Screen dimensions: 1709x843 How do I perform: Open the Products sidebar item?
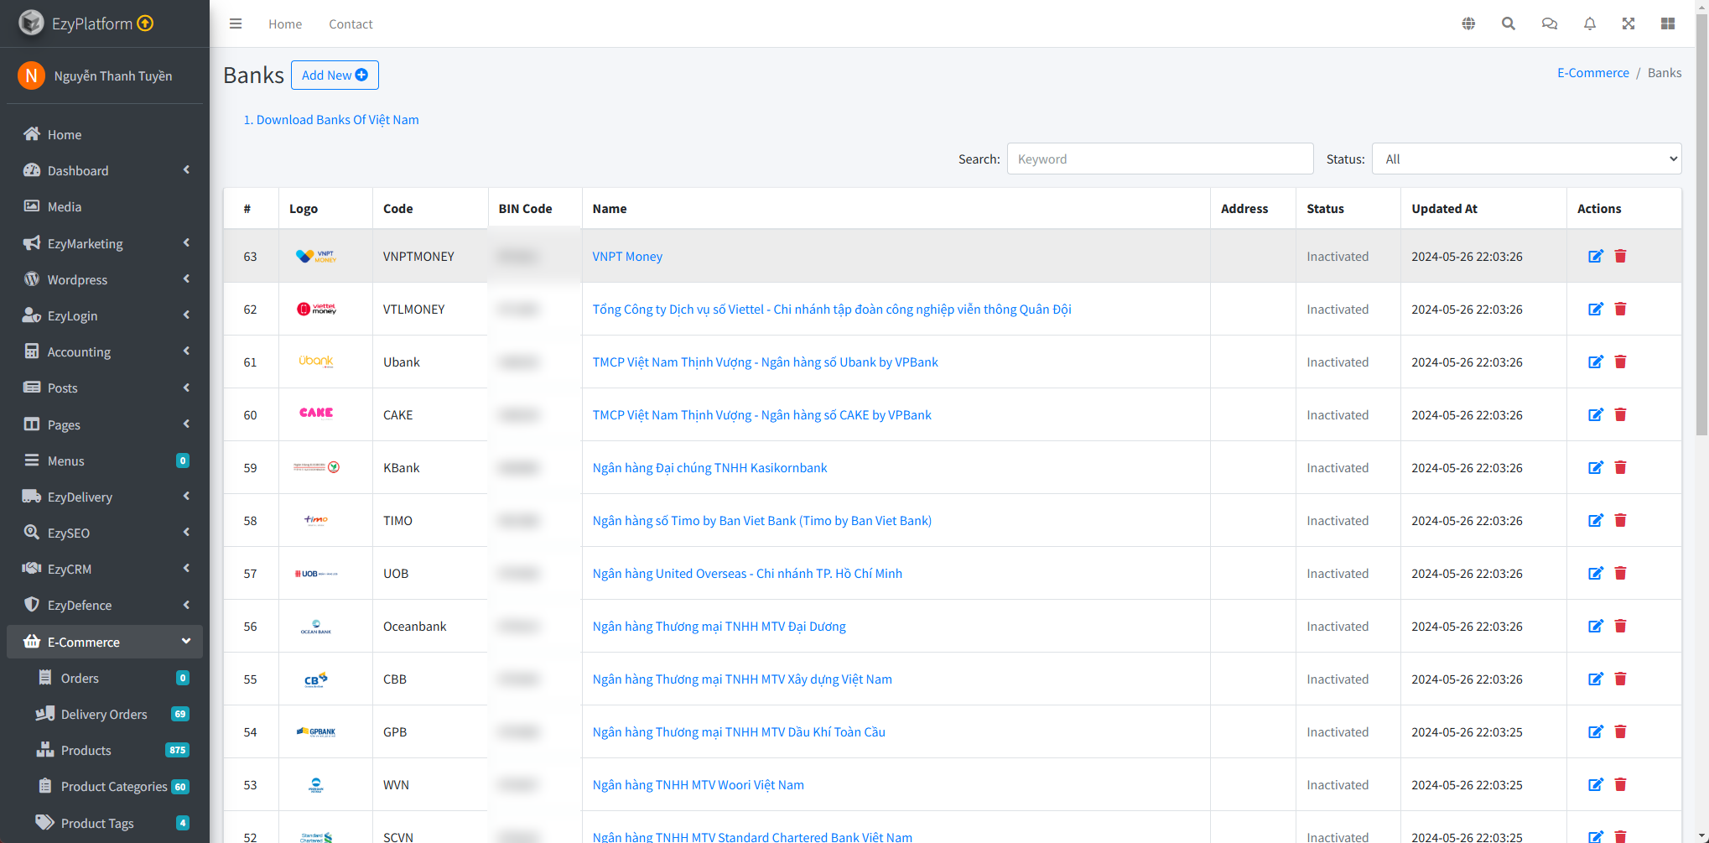86,750
